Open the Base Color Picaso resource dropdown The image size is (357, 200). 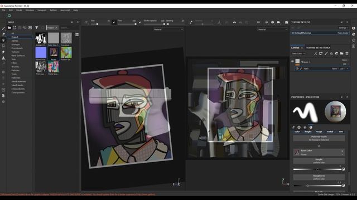[x=342, y=154]
